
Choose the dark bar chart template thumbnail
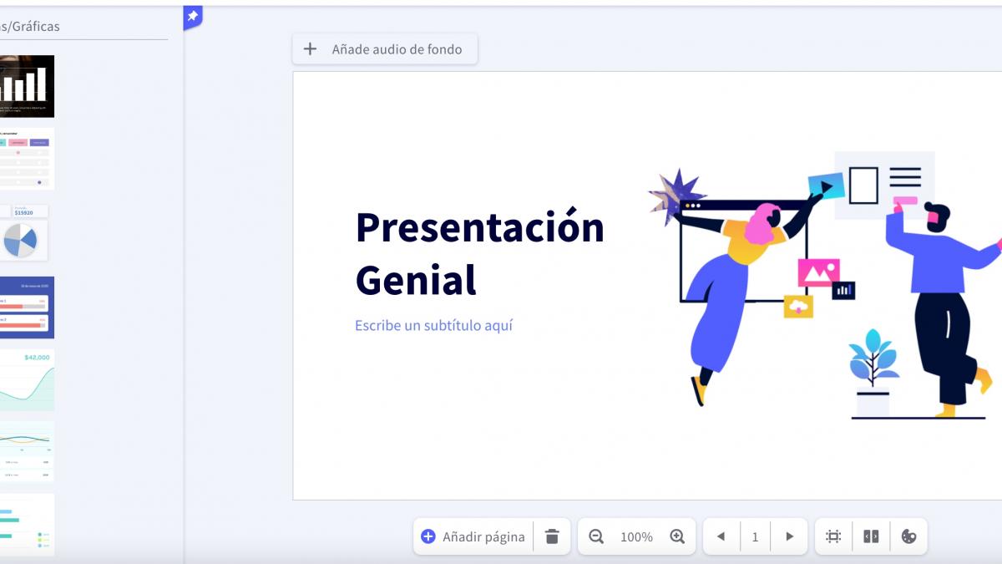[x=27, y=86]
